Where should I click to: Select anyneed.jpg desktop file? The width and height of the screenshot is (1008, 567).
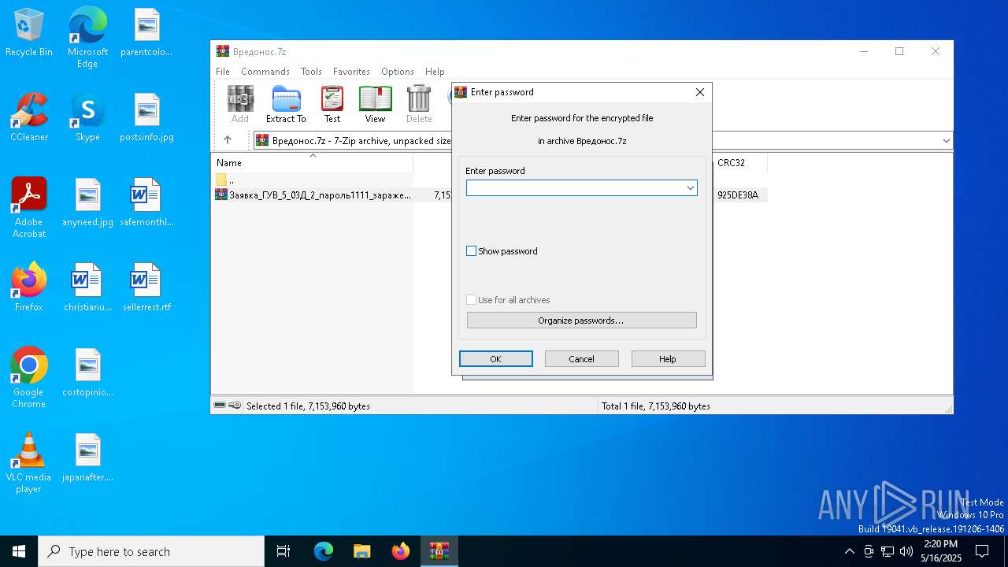point(87,202)
